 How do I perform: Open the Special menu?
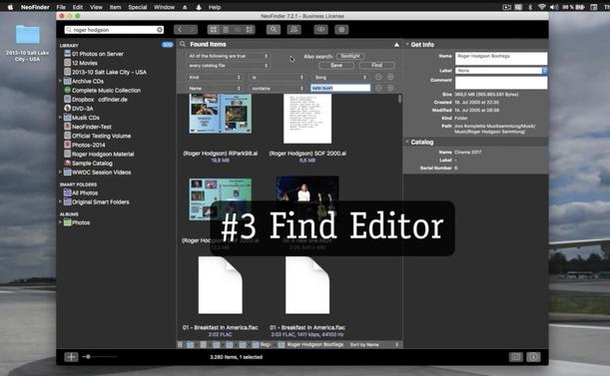tap(138, 7)
